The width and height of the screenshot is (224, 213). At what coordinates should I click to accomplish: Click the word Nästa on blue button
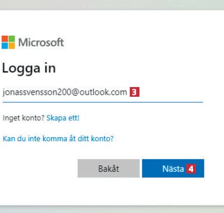click(173, 169)
